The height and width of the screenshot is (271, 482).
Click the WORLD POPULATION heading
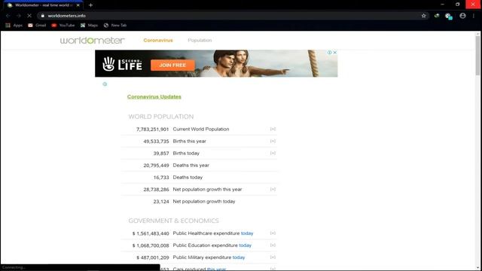click(161, 117)
